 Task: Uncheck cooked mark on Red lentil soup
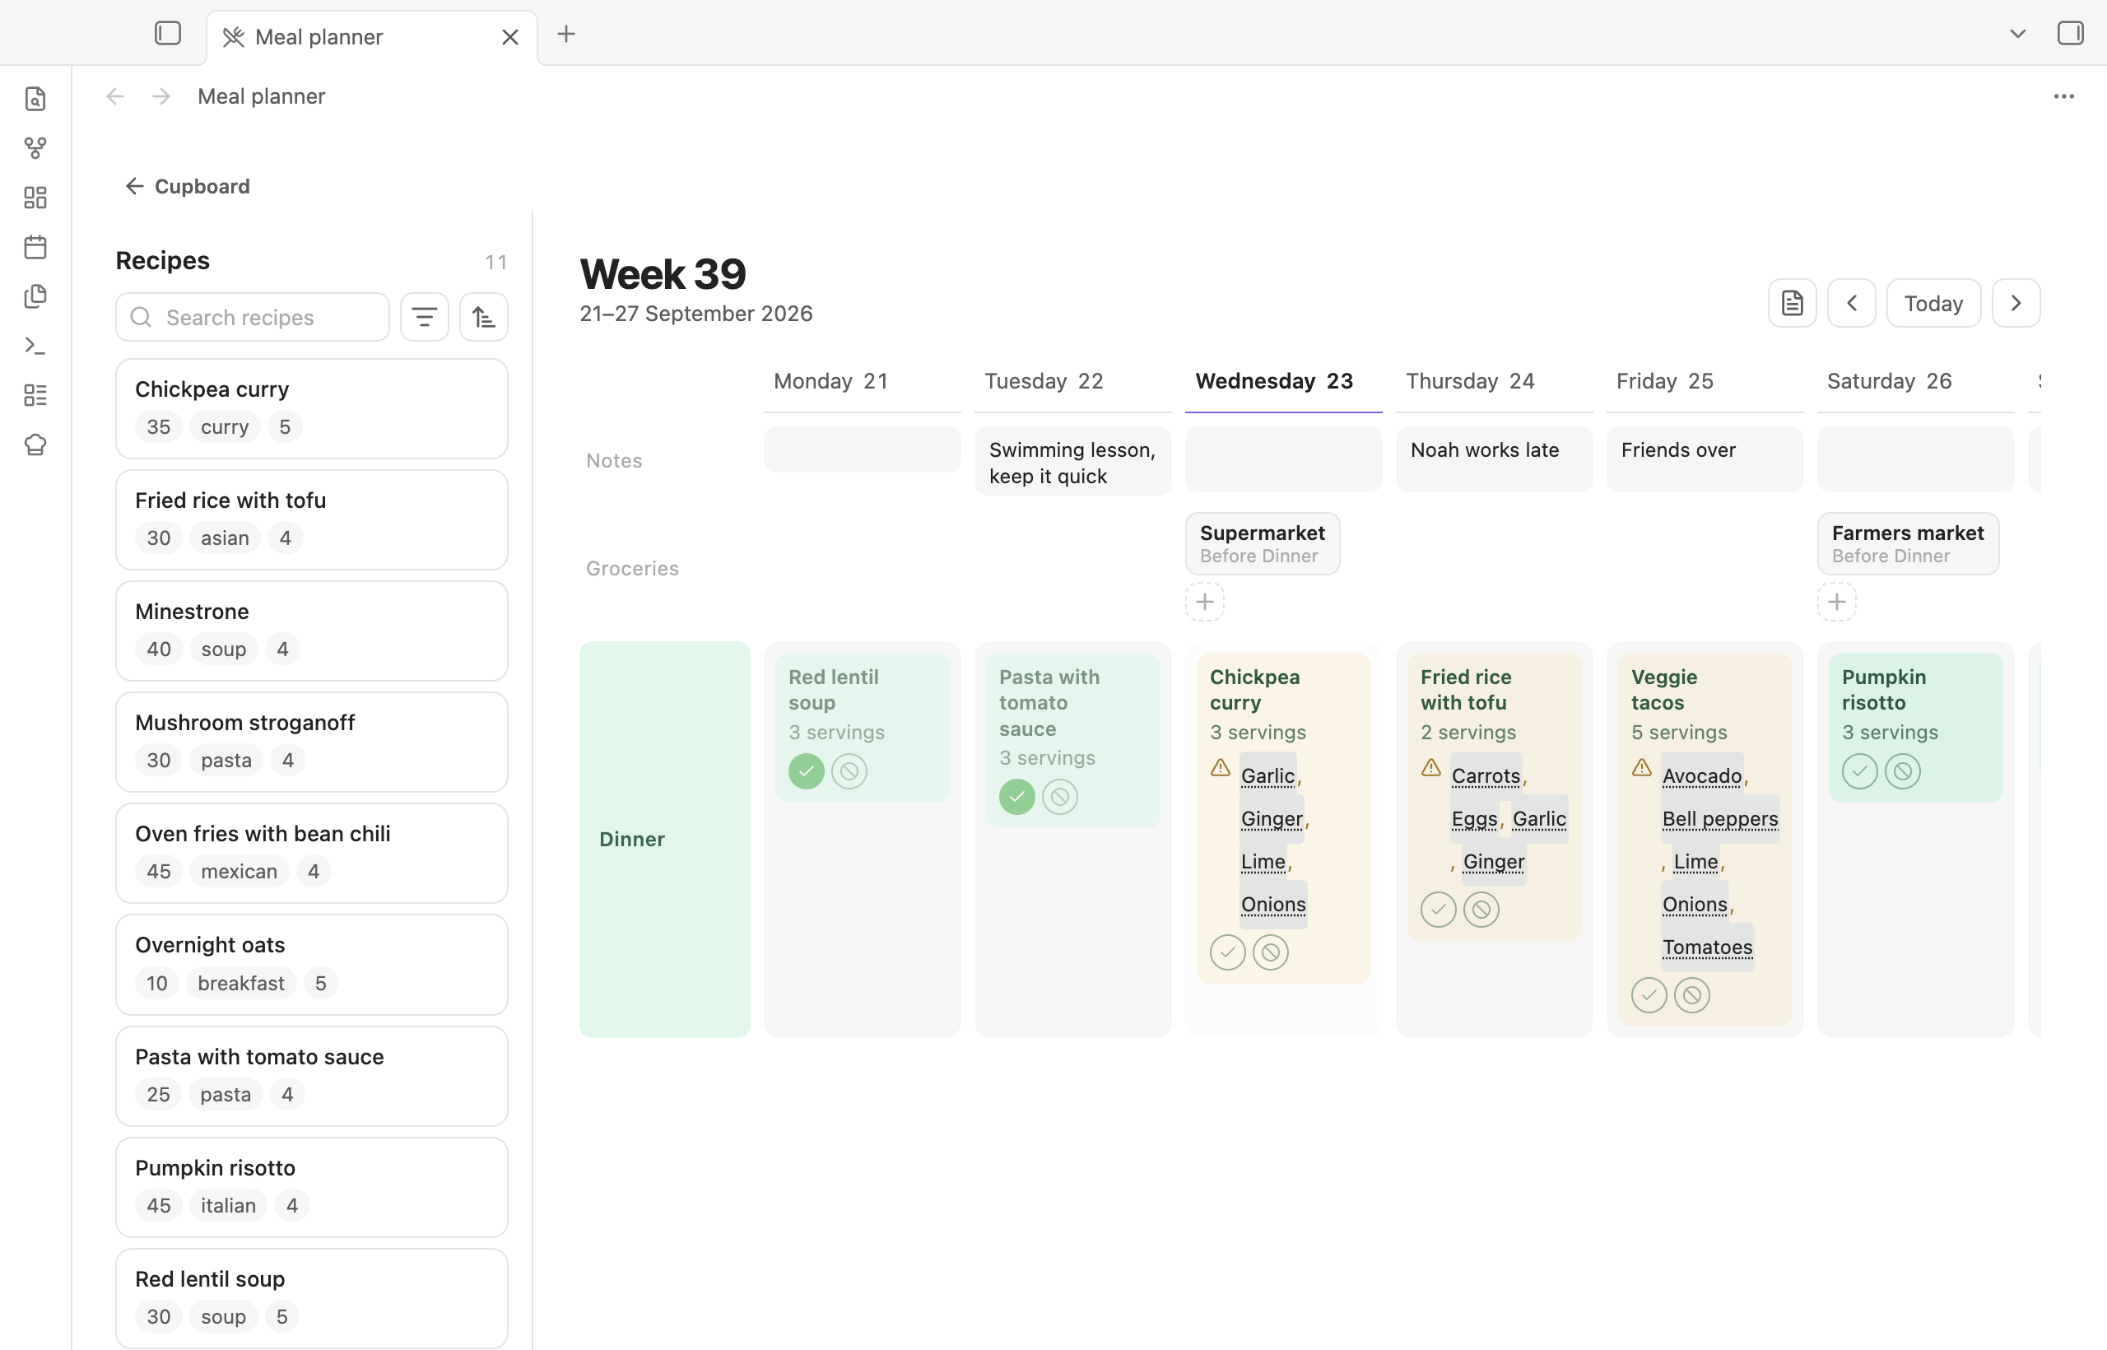(x=807, y=771)
